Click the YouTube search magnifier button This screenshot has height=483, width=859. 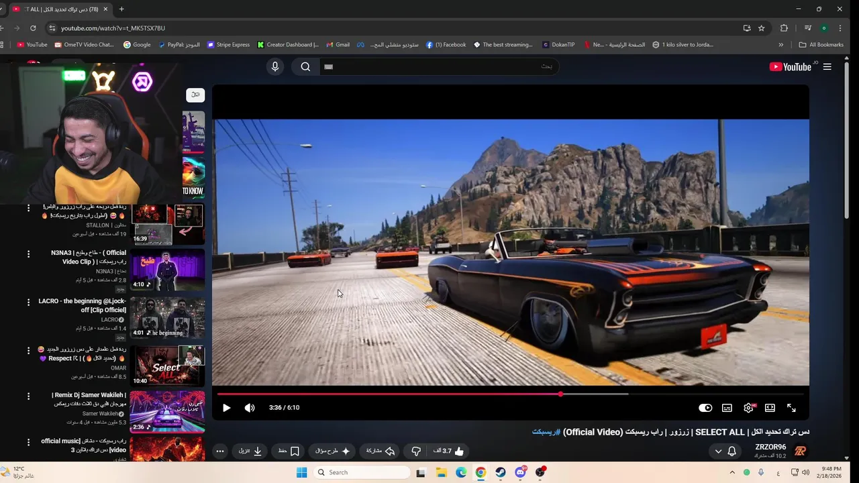pyautogui.click(x=305, y=66)
